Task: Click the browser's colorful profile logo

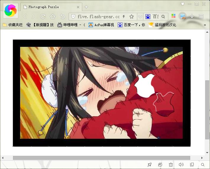Action: (11, 11)
